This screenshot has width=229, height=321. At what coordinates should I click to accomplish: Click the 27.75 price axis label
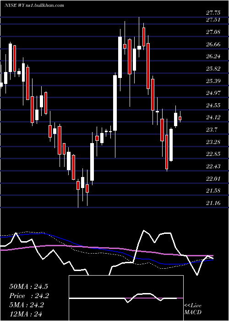(x=213, y=13)
